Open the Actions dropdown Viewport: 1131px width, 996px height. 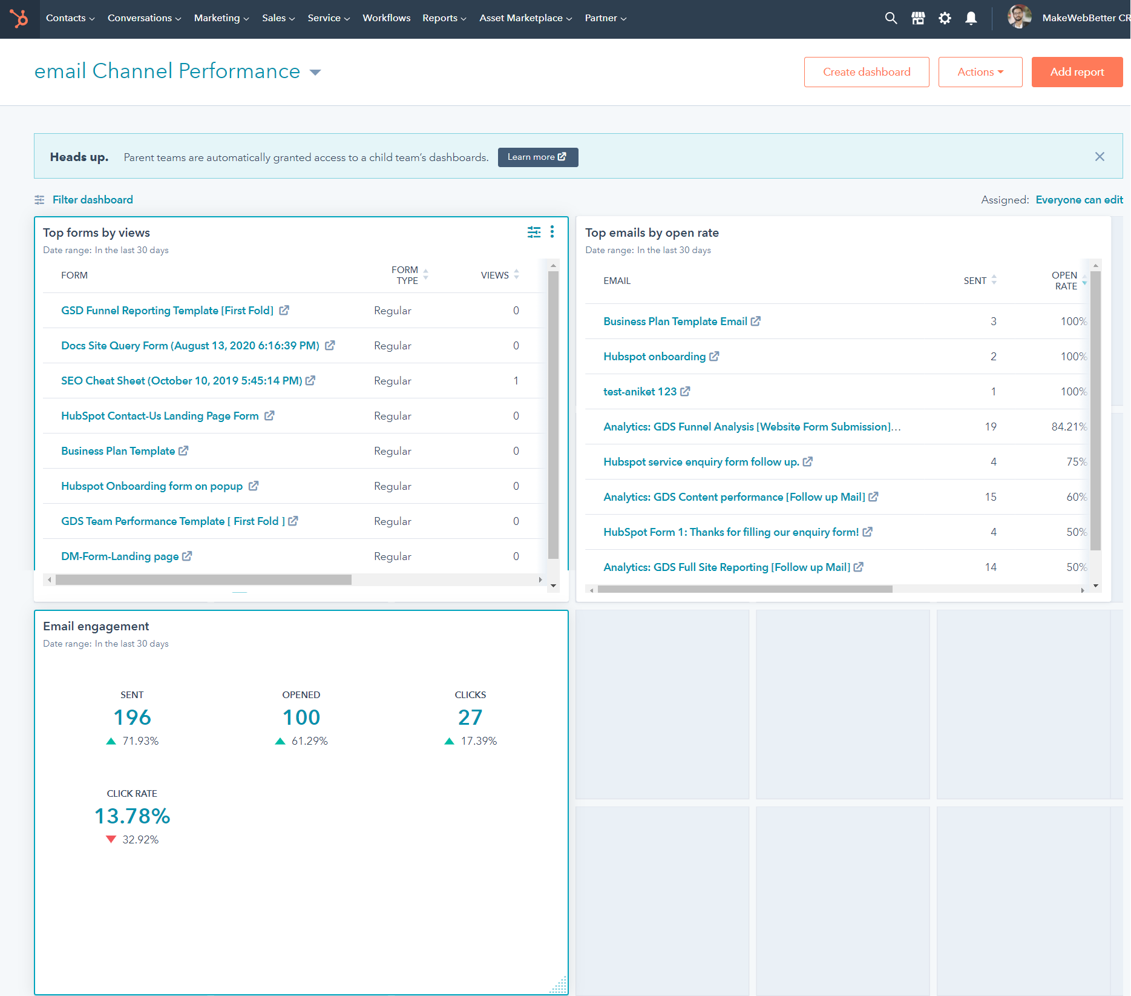[x=979, y=71]
